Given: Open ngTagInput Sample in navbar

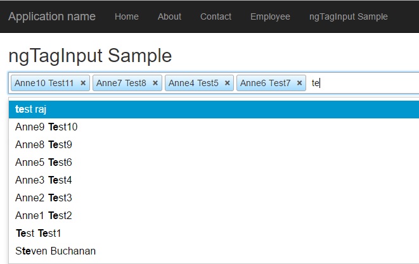Looking at the screenshot, I should 348,16.
